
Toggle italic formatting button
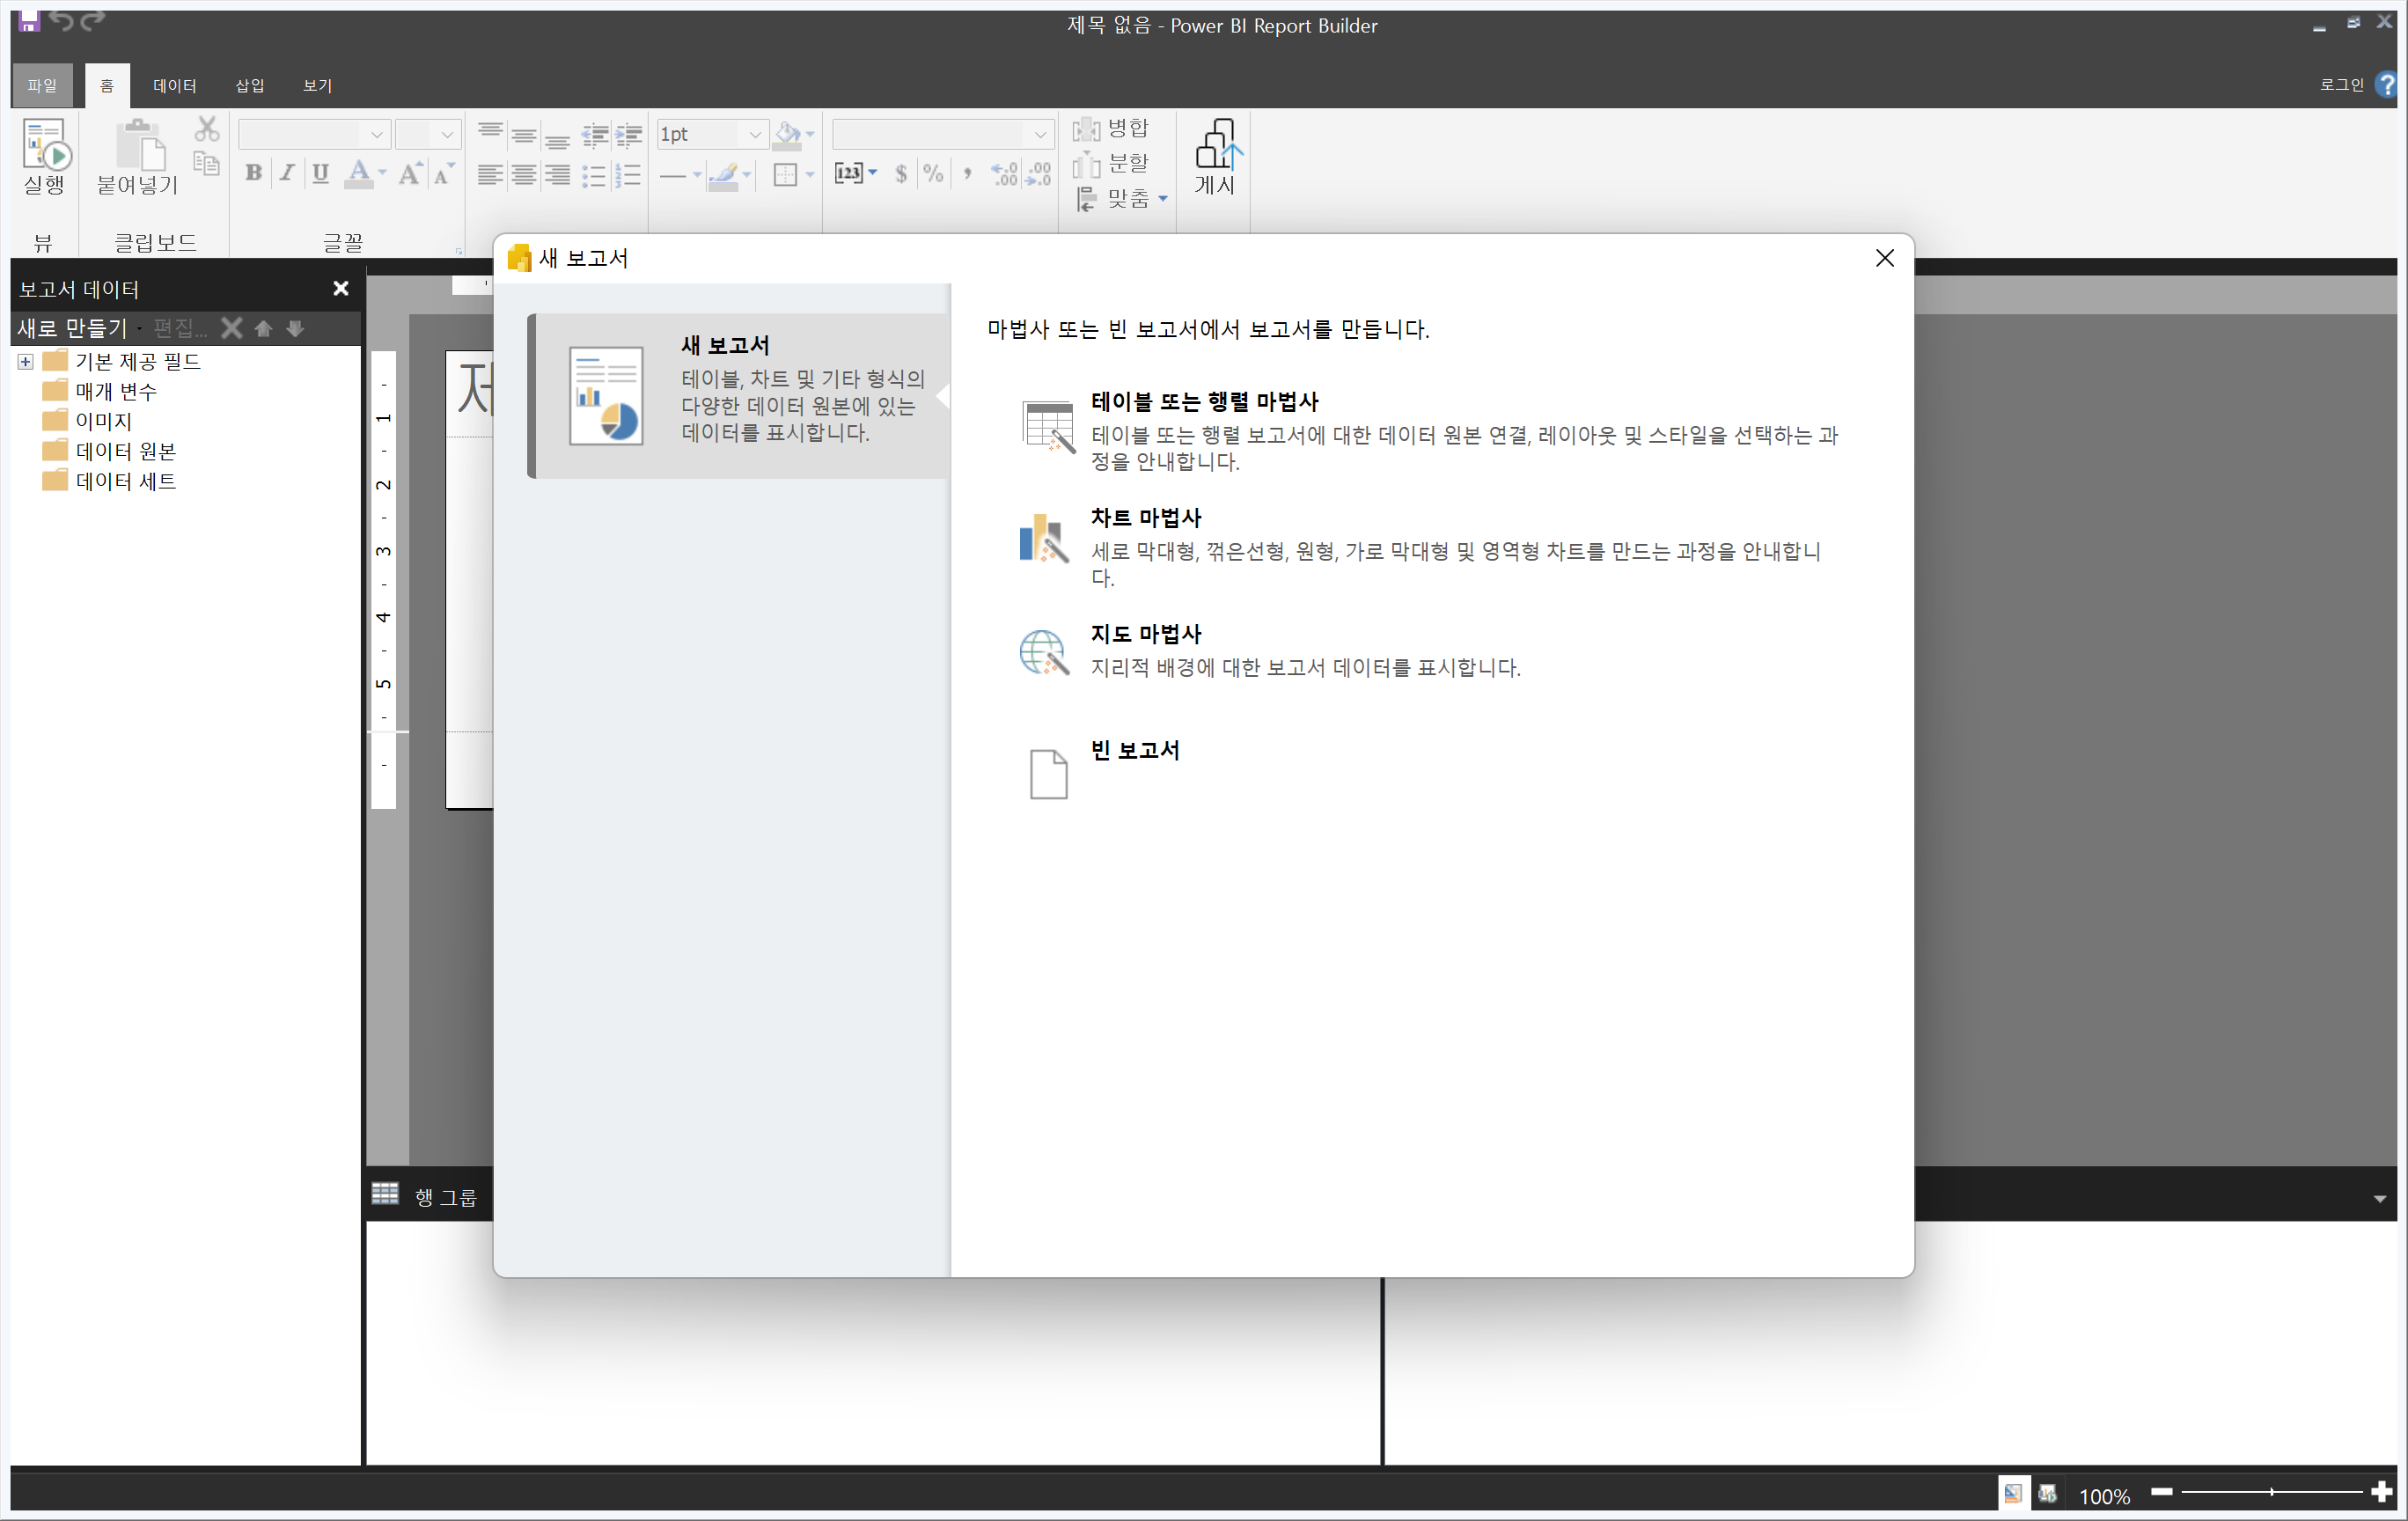(x=287, y=173)
